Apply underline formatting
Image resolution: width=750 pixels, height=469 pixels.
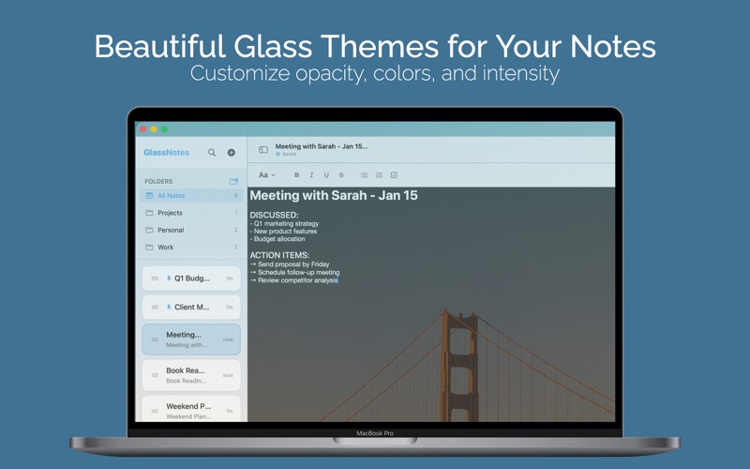tap(326, 174)
